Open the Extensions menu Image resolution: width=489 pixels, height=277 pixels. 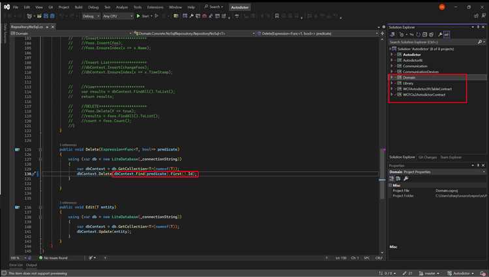tap(155, 7)
